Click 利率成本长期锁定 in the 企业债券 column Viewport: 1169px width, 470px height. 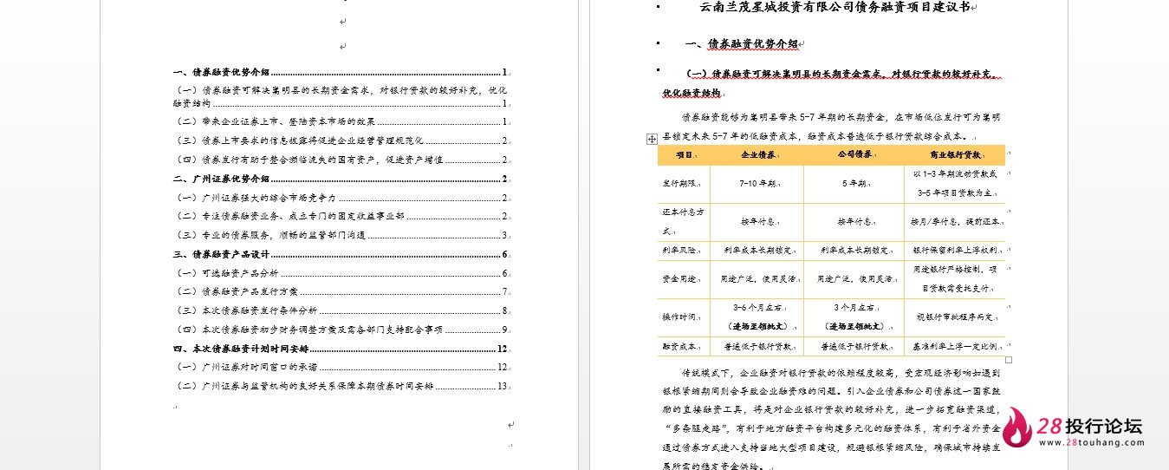pos(757,251)
